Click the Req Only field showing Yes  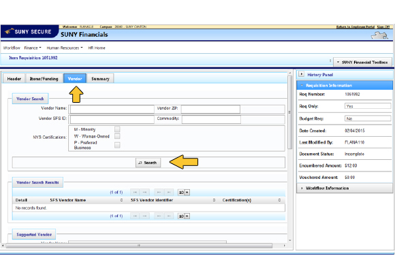[x=368, y=106]
